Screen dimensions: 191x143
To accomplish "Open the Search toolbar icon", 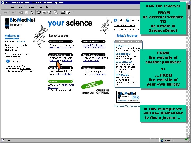I will pos(39,12).
